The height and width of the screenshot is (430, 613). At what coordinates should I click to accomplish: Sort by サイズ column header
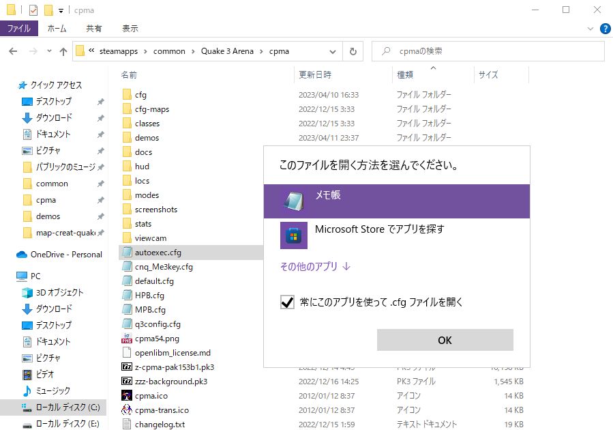coord(488,74)
